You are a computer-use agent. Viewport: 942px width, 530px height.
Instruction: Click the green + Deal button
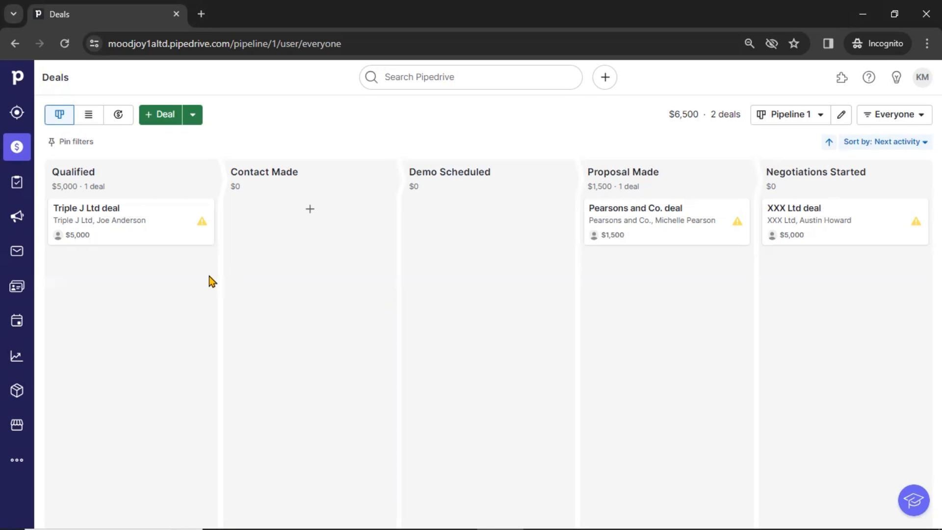pos(160,114)
